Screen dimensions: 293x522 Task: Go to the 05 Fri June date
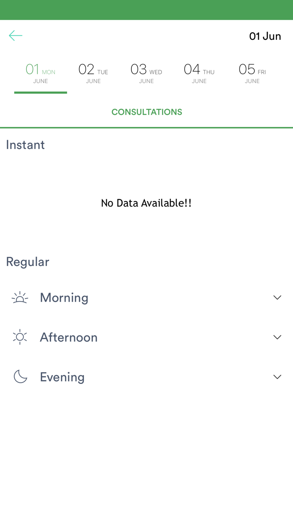coord(252,73)
